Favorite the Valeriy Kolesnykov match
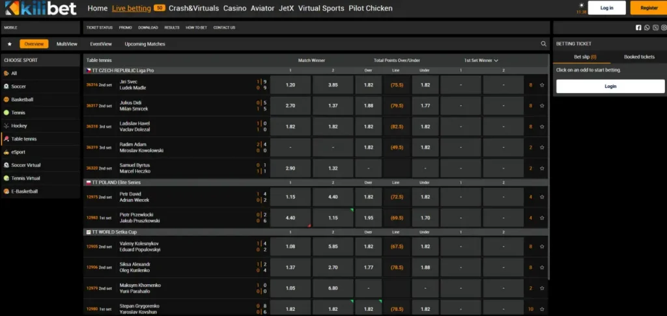Viewport: 667px width, 316px height. 542,247
